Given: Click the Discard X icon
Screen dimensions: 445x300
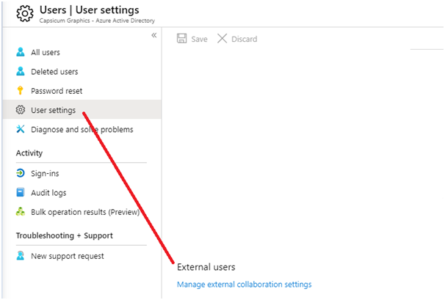Looking at the screenshot, I should click(x=222, y=39).
